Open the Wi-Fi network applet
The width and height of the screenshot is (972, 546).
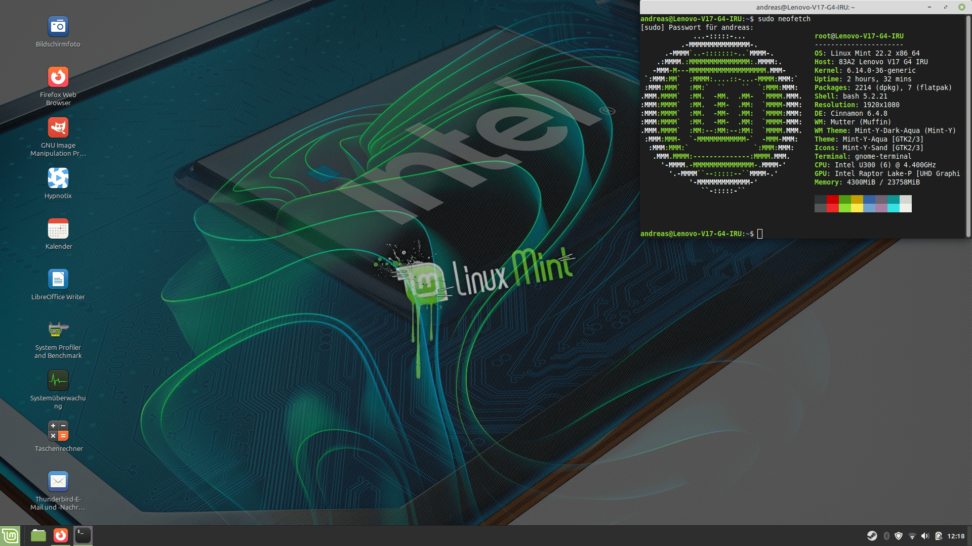coord(912,536)
